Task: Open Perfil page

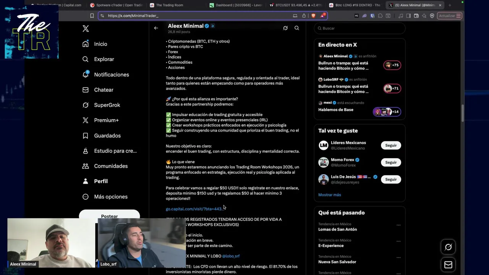Action: click(x=95, y=181)
